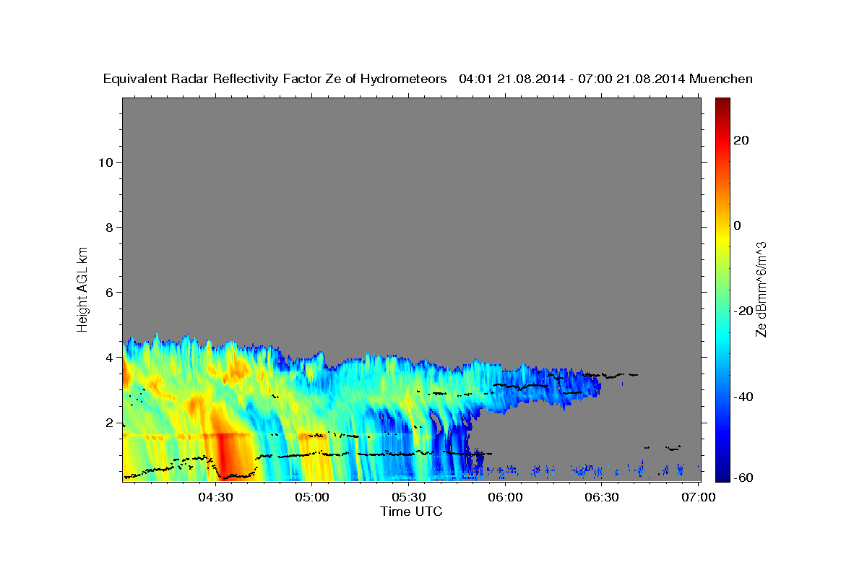Click the height tick label '6'
This screenshot has width=867, height=578.
109,292
